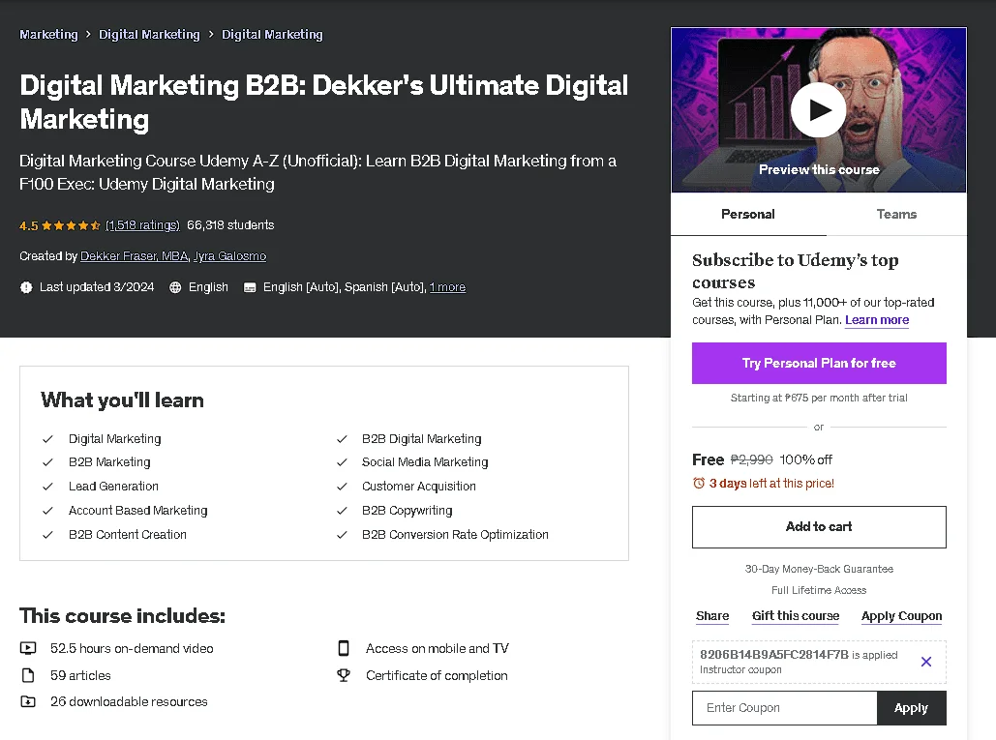Switch to the Teams tab
Viewport: 996px width, 740px height.
[x=896, y=214]
